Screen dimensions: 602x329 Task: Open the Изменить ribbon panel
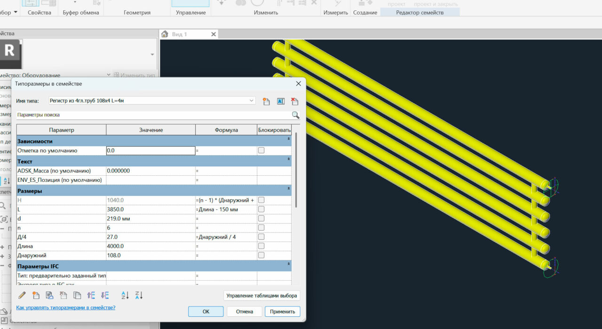click(266, 13)
